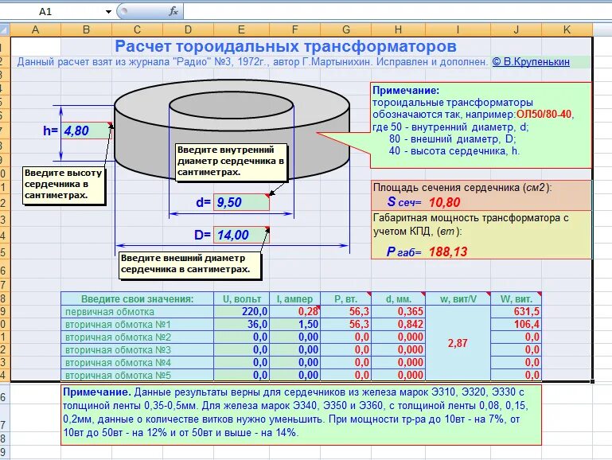Click secondary winding №1 current 1,50
The image size is (612, 460).
tap(294, 324)
